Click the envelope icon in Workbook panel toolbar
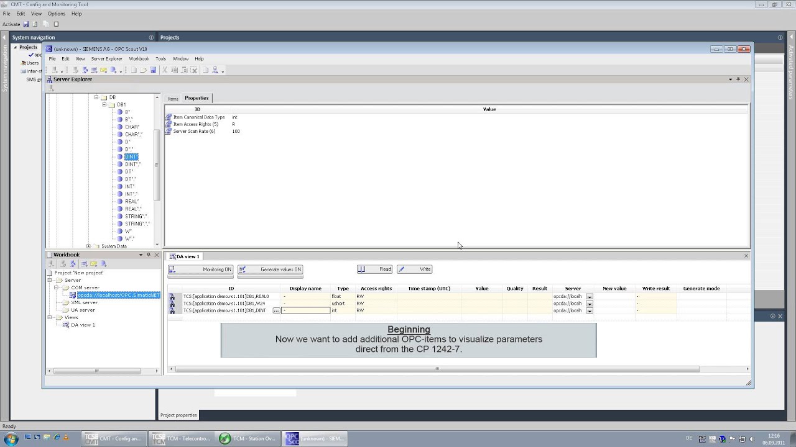Viewport: 796px width, 447px height. 93,264
